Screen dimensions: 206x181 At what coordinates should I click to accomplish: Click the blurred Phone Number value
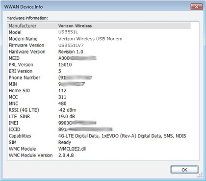75,78
